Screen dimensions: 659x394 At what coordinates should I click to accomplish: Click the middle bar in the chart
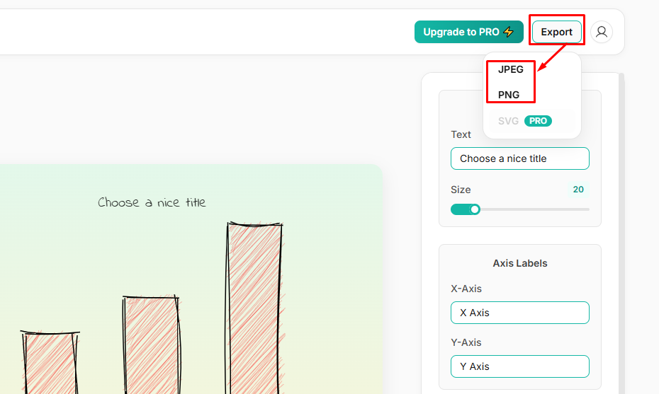coord(152,345)
